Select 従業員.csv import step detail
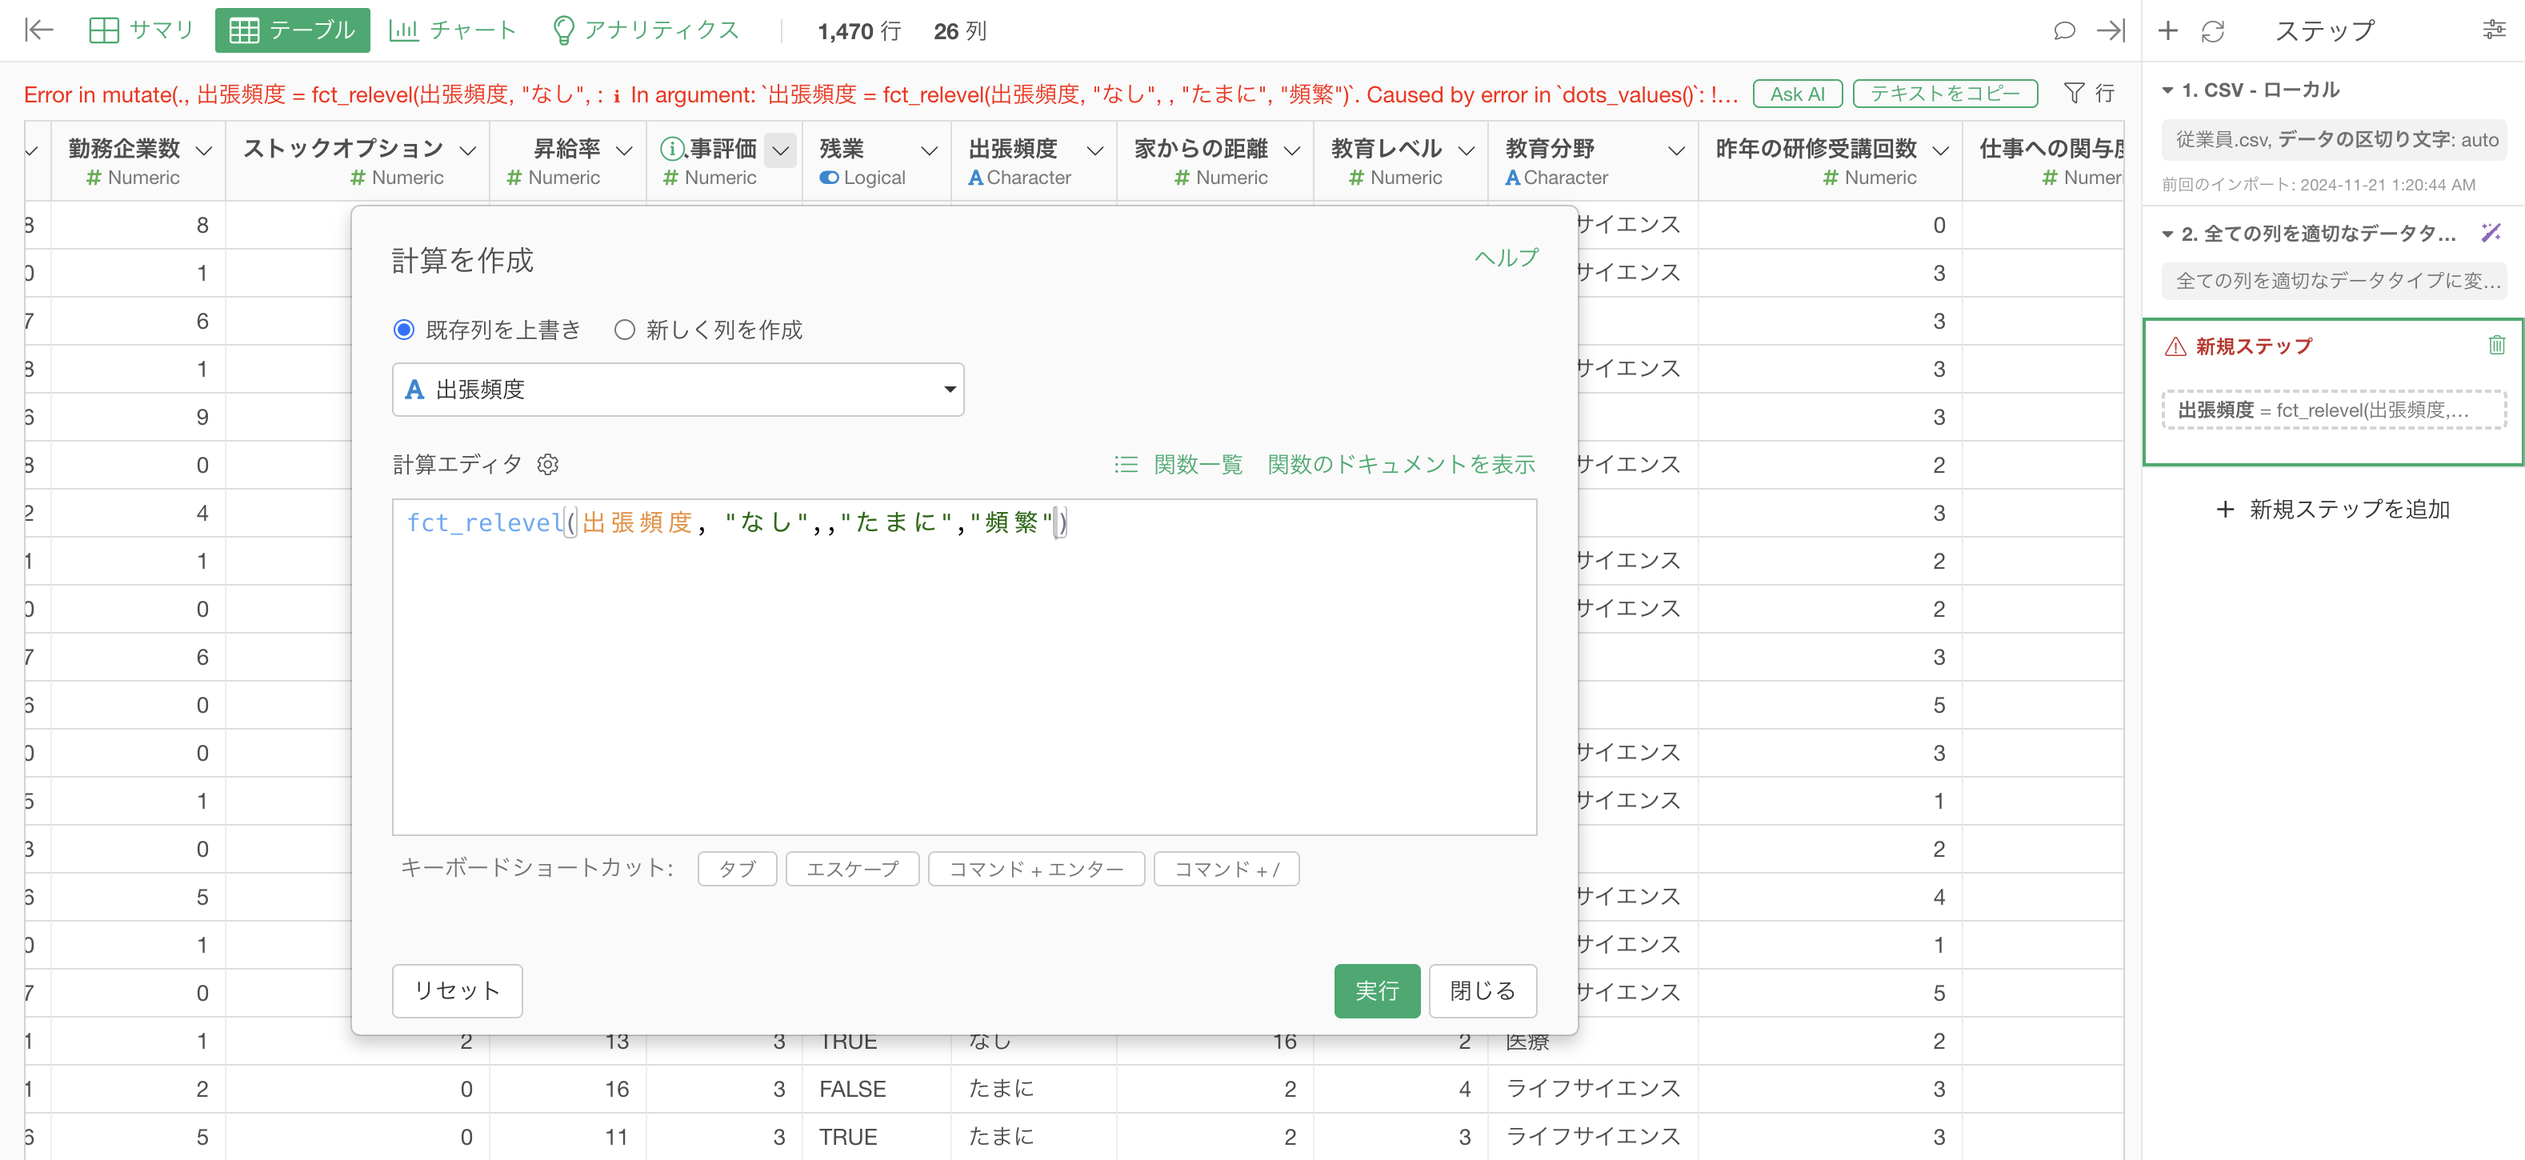Image resolution: width=2525 pixels, height=1160 pixels. (x=2334, y=140)
